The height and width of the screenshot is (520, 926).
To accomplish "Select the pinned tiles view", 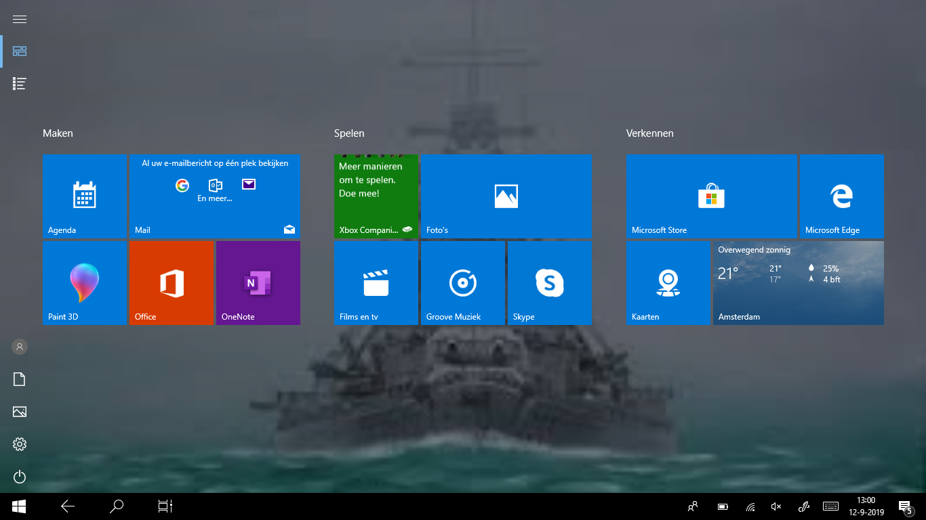I will click(x=20, y=51).
